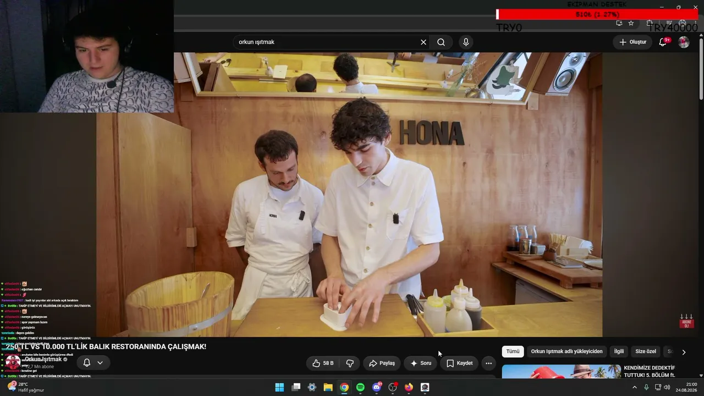Viewport: 704px width, 396px height.
Task: Expand the subscription notification bell dropdown
Action: (x=93, y=363)
